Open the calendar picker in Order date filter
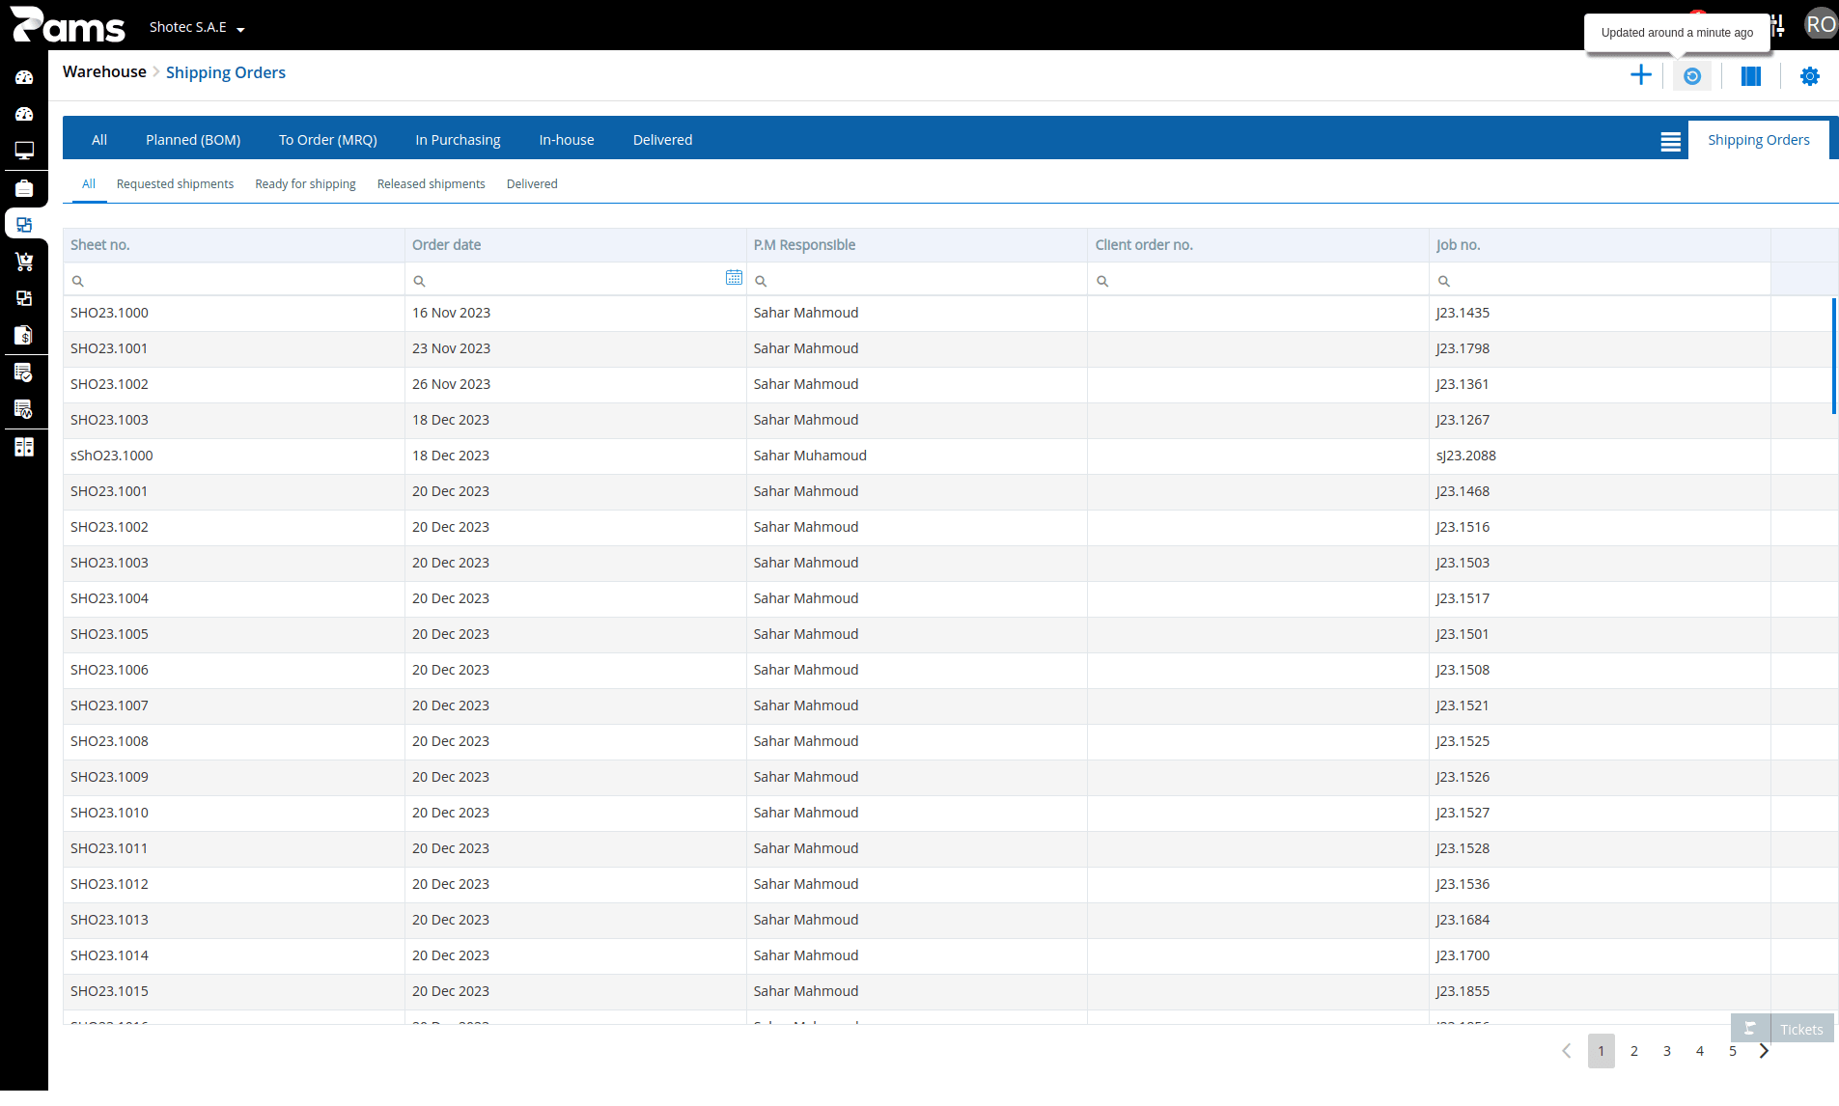 coord(734,278)
